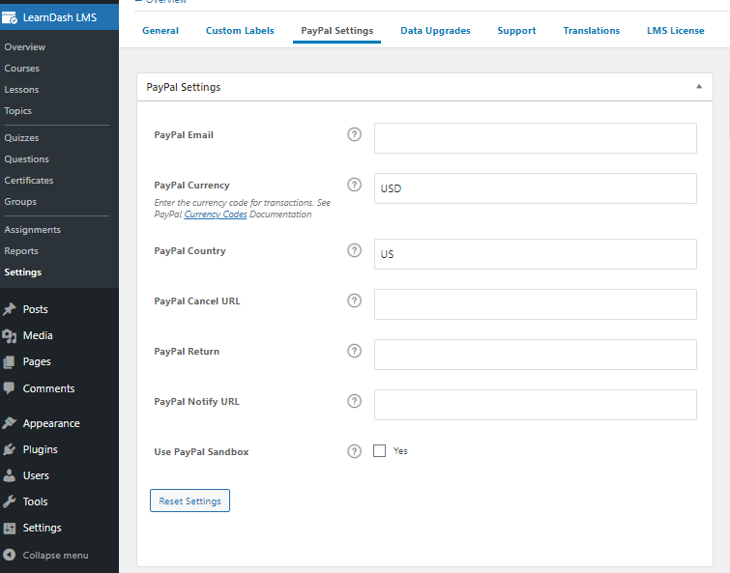Go to Lessons in sidebar
This screenshot has height=573, width=730.
point(21,90)
